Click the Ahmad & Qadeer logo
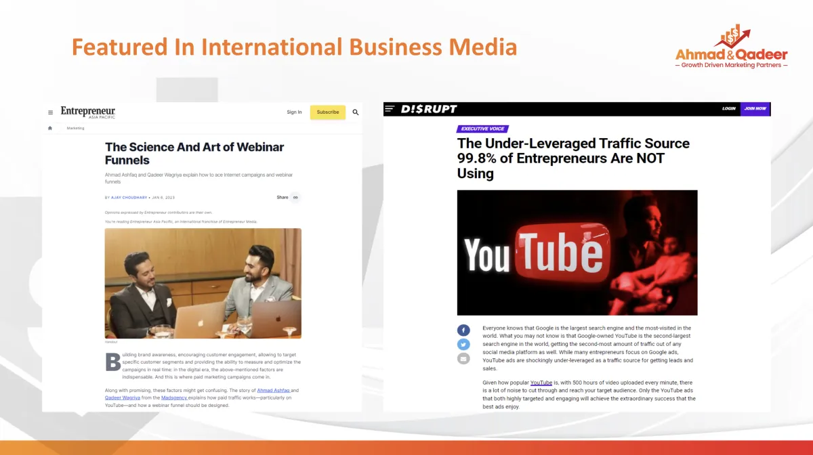 click(732, 46)
